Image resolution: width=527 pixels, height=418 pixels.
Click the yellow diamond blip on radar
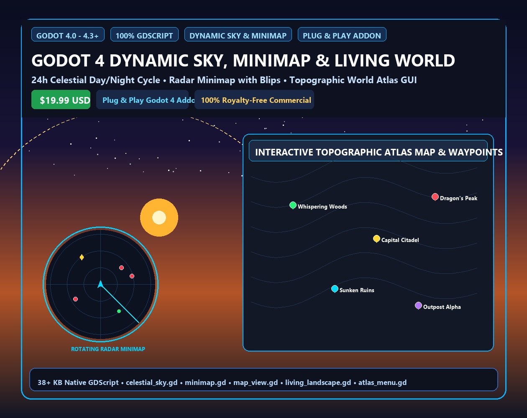point(82,257)
